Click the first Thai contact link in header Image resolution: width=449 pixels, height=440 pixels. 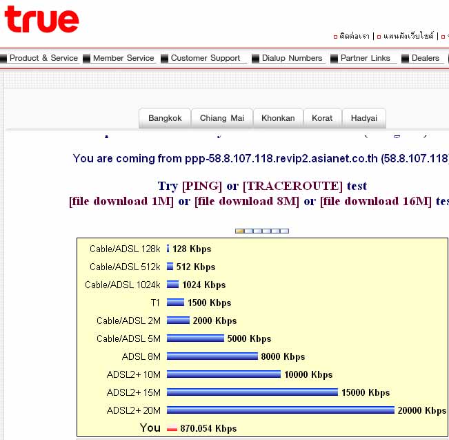pos(354,36)
